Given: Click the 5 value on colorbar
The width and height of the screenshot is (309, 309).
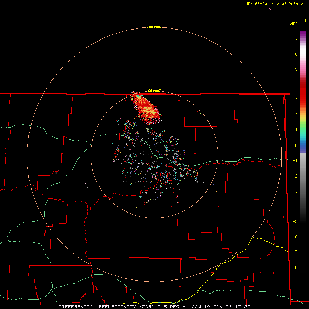Looking at the screenshot, I should click(x=296, y=69).
